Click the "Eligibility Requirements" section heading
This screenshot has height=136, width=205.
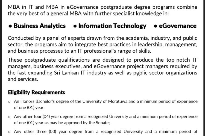36,93
